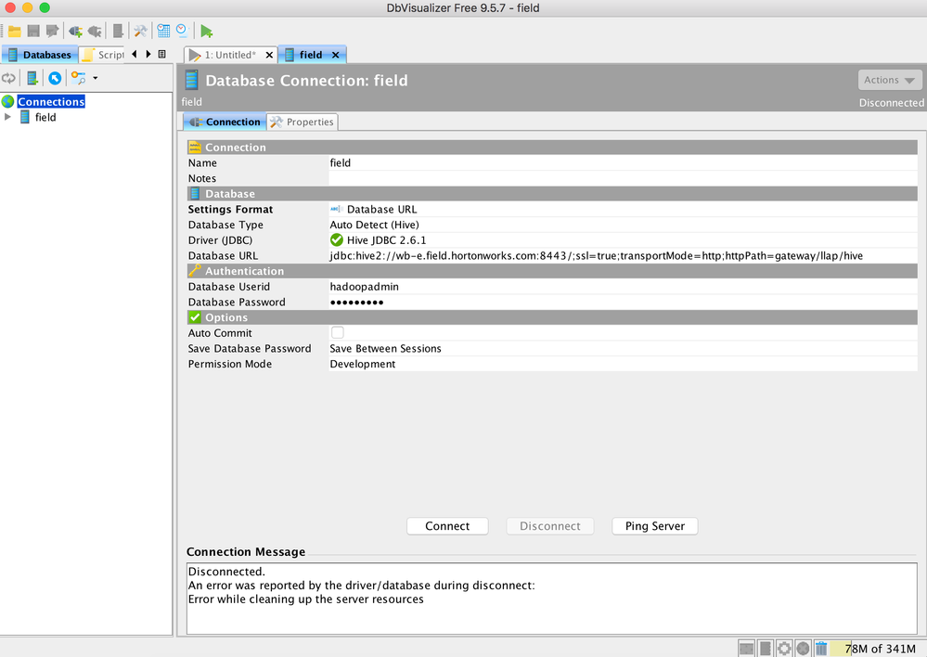Switch to the Scripts tab
The width and height of the screenshot is (927, 657).
(x=103, y=55)
